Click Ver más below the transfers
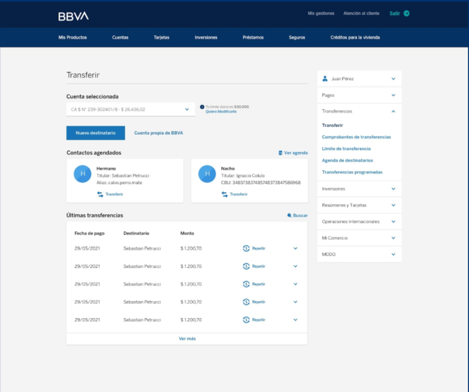Screen dimensions: 469x392 click(187, 339)
